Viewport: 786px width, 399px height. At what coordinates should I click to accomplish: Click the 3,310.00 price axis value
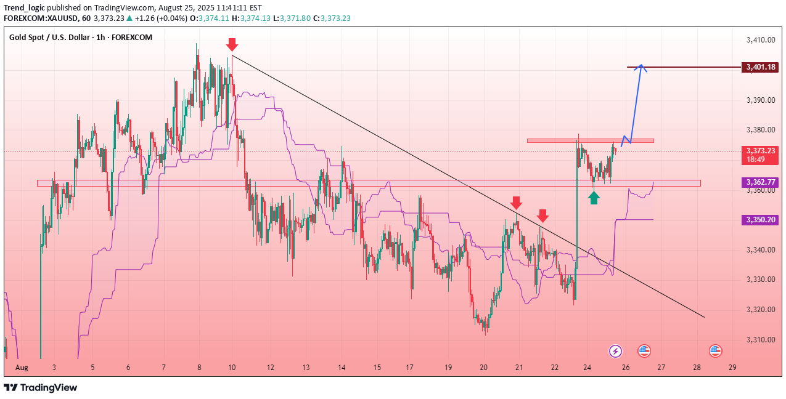point(760,340)
